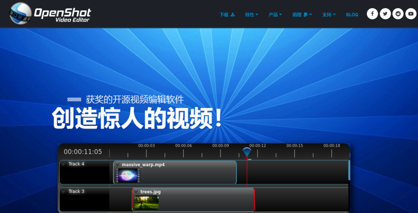Open the YouTube channel icon
Screen dimensions: 418x213
411,14
